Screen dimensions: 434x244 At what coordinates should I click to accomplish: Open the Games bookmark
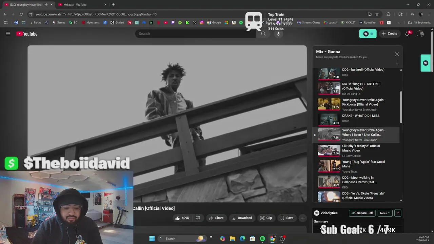(58, 23)
